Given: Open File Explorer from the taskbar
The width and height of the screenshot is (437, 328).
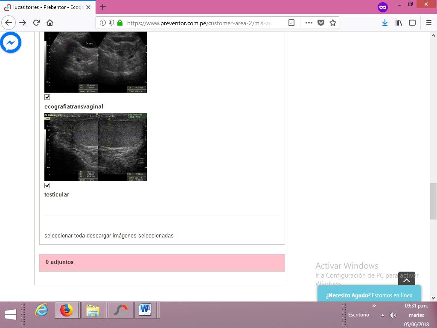Looking at the screenshot, I should 93,310.
